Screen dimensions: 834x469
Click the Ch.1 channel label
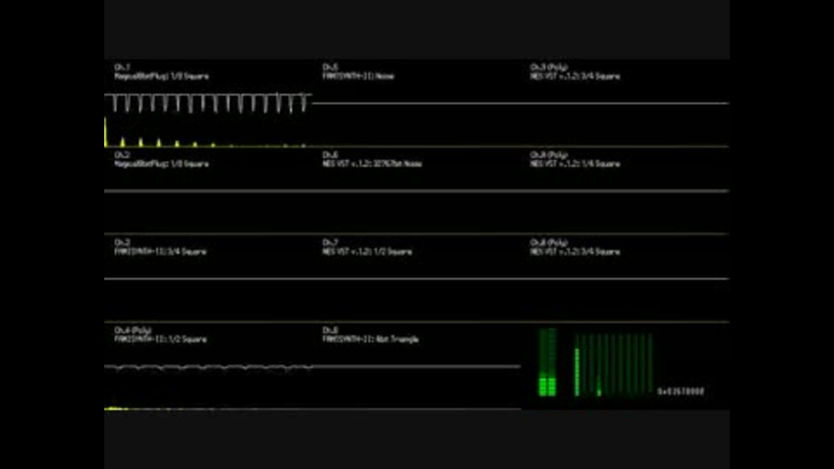(x=122, y=68)
